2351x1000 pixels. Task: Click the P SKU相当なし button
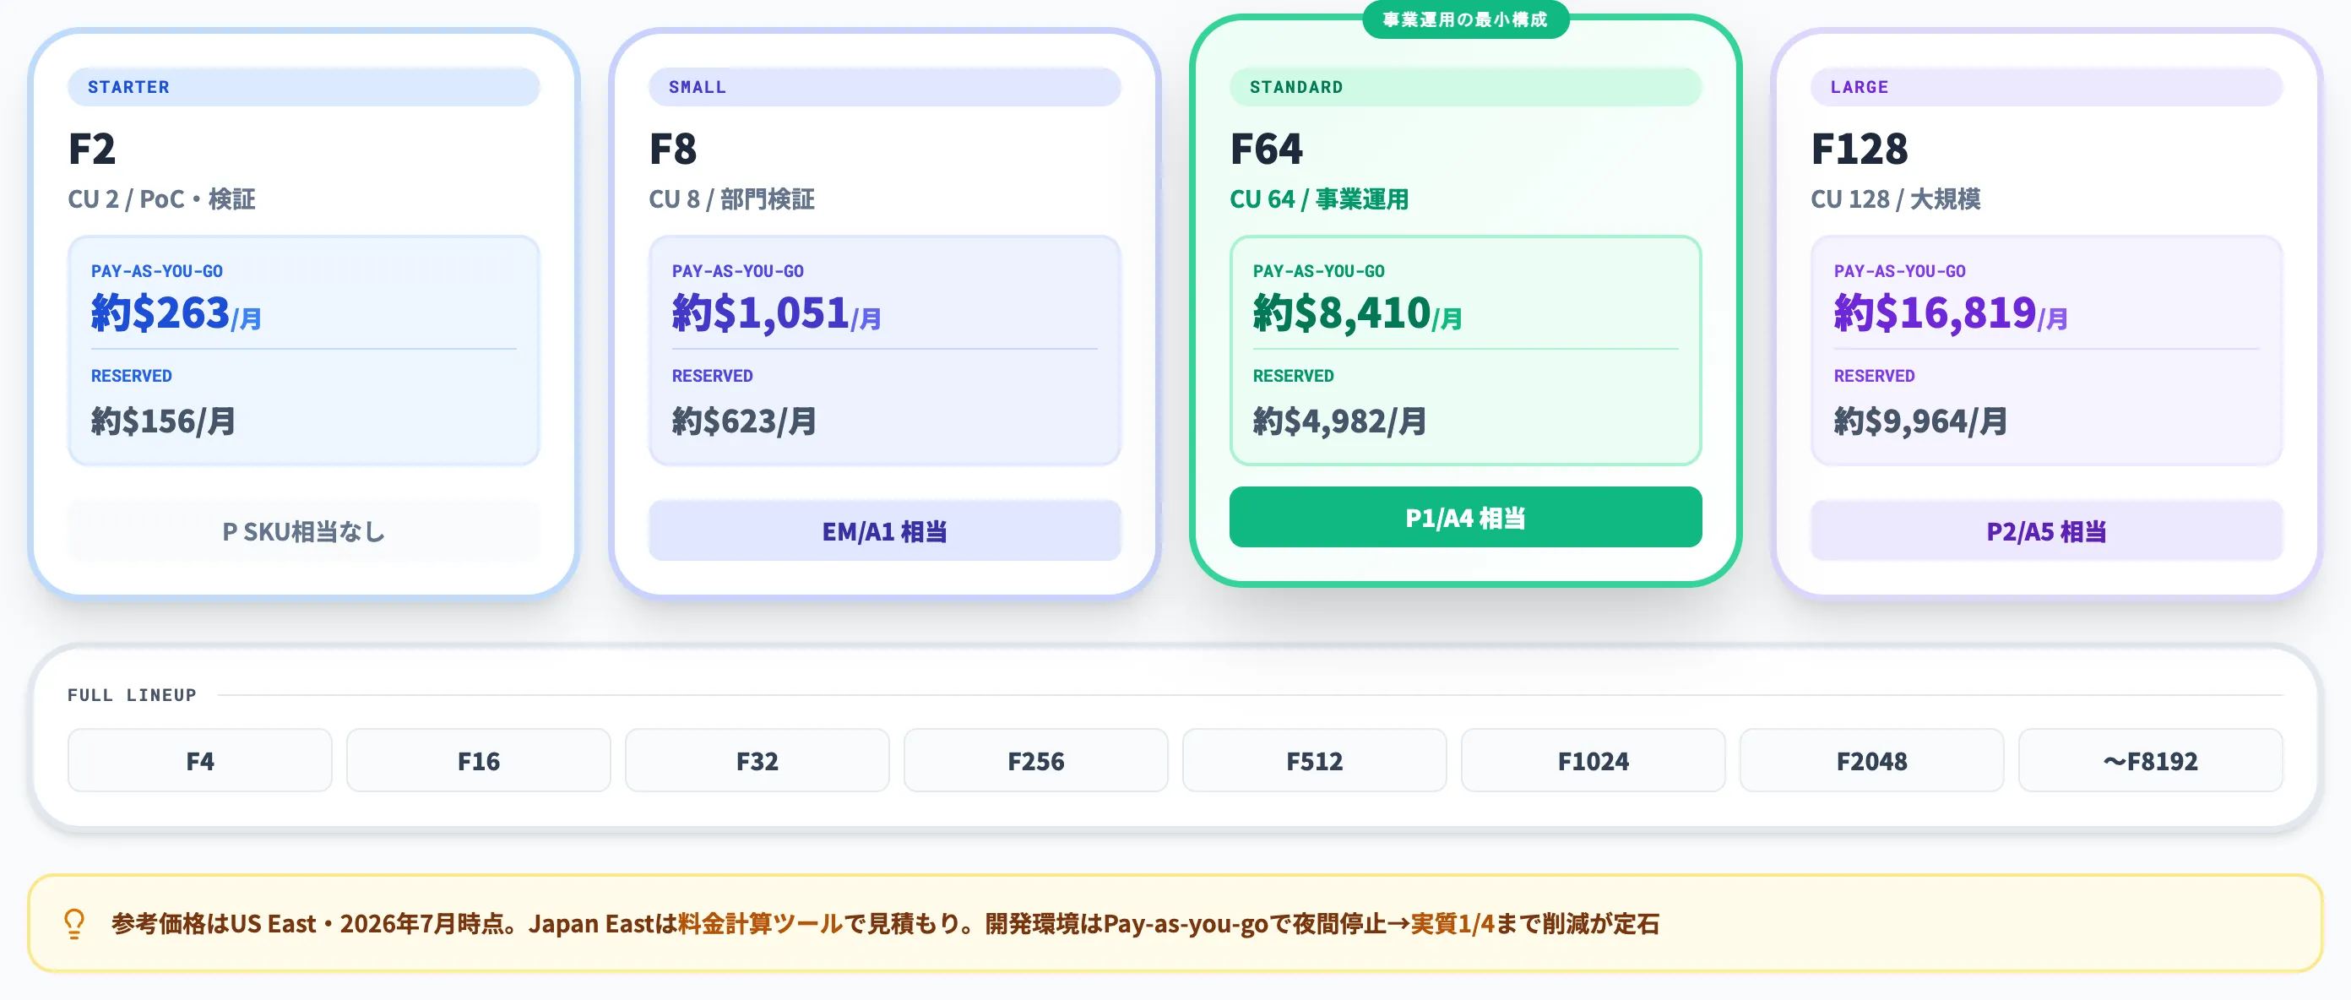pyautogui.click(x=304, y=530)
